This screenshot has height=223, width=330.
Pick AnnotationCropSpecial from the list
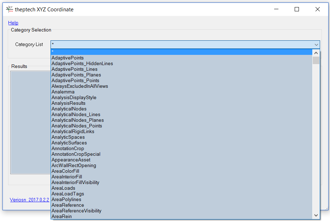[181, 154]
